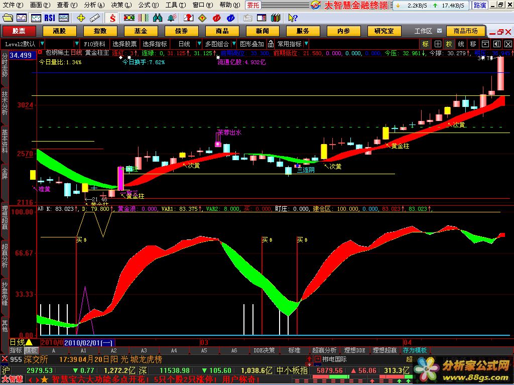Switch to the 超赢分析 bottom tab
This screenshot has height=385, width=514.
pyautogui.click(x=324, y=350)
